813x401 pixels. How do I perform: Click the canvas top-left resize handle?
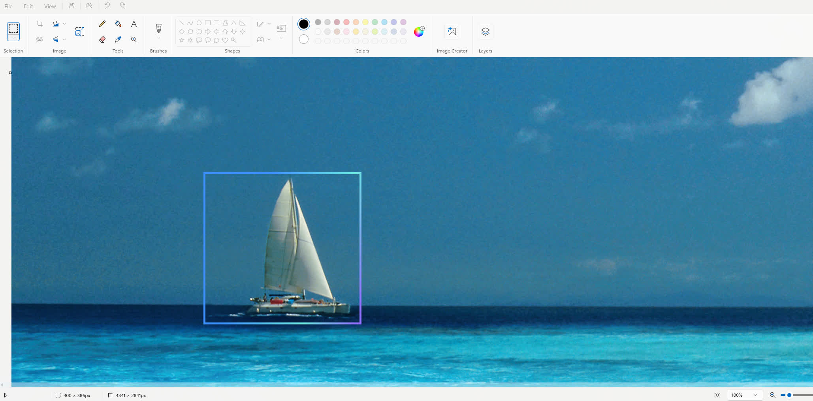(10, 73)
